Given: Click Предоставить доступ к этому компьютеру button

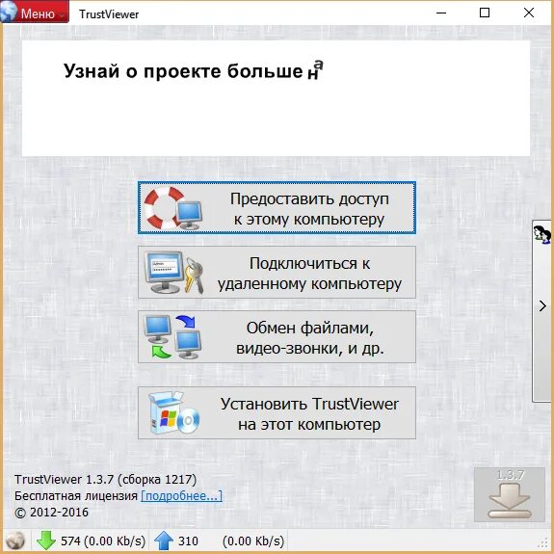Looking at the screenshot, I should pyautogui.click(x=277, y=208).
